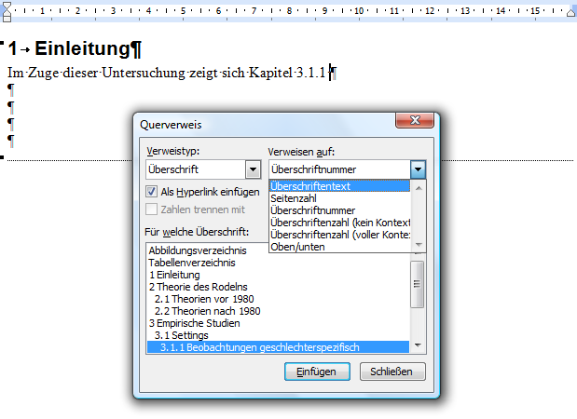Screen dimensions: 577x419
Task: Pick Überschriftnummer in the open list
Action: (339, 210)
